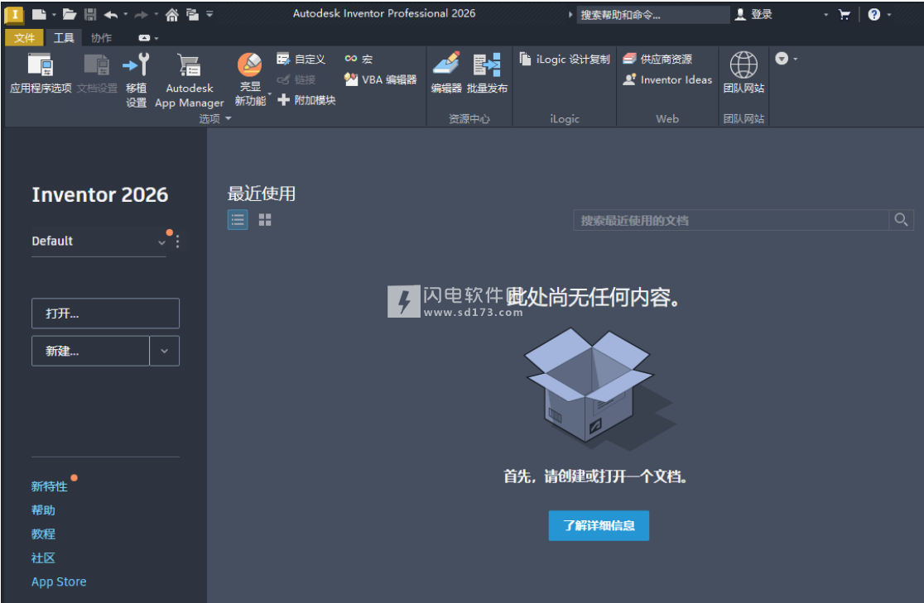The height and width of the screenshot is (603, 924).
Task: Click the save disk icon in title bar
Action: pos(90,14)
